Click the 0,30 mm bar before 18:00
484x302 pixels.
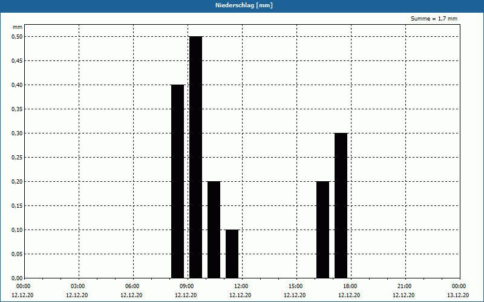341,205
